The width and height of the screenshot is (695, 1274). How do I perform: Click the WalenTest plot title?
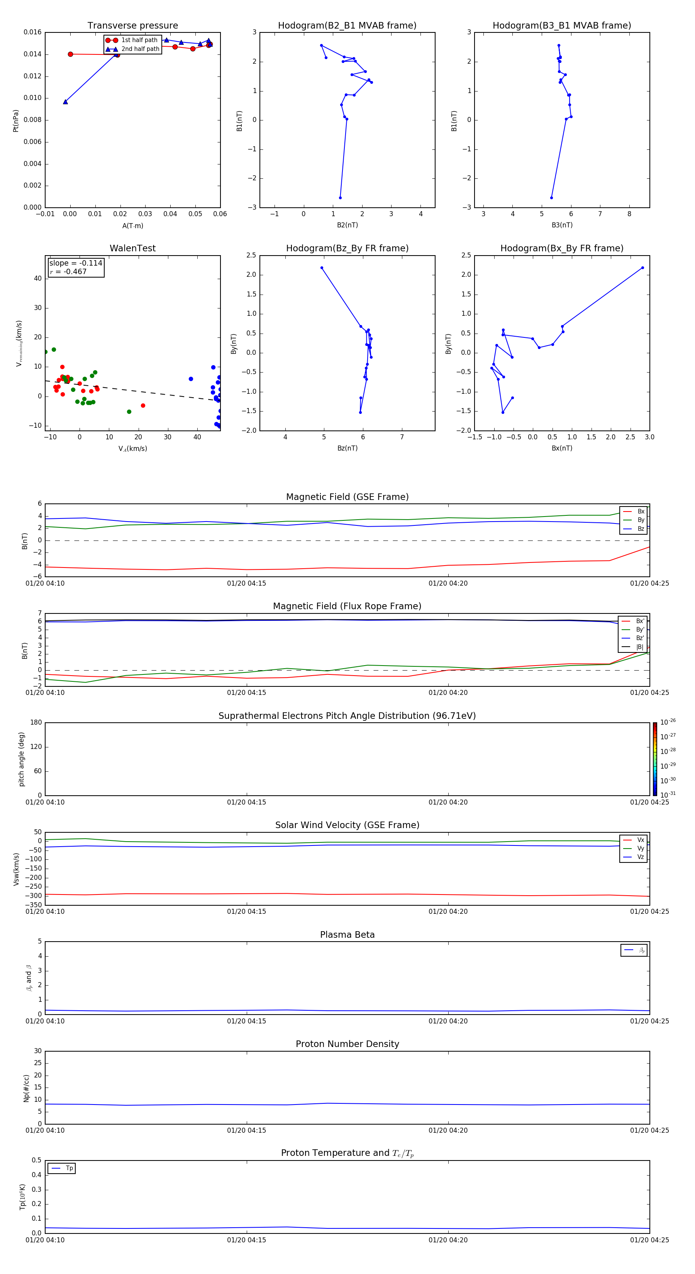click(132, 248)
